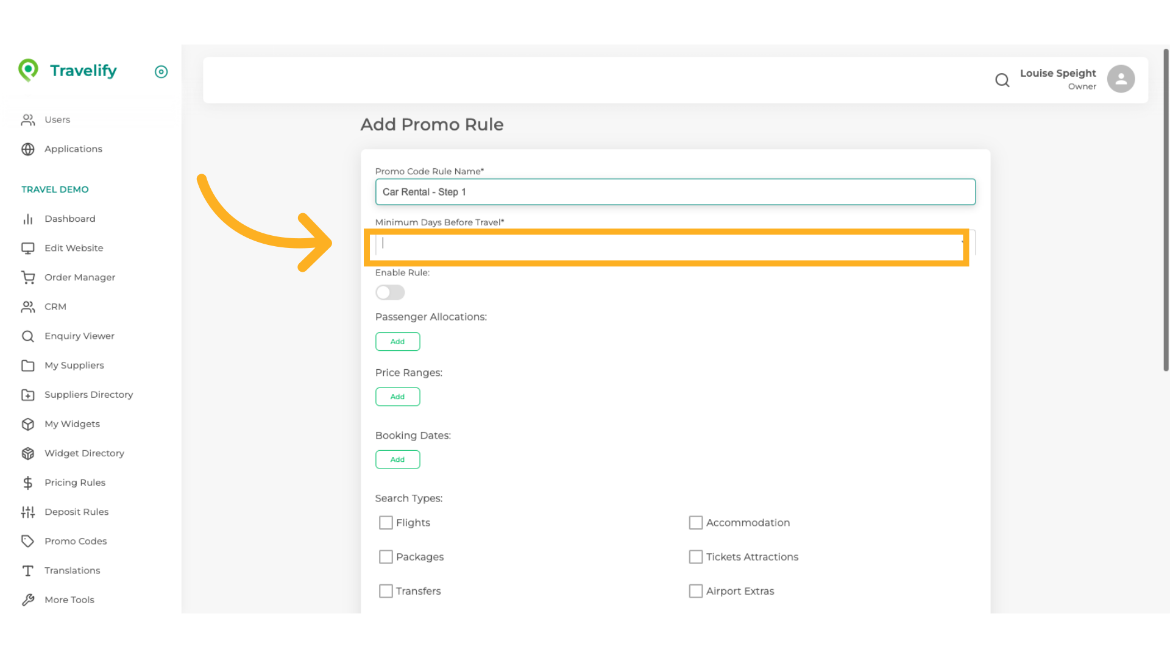
Task: Add a Price Range
Action: (x=397, y=397)
